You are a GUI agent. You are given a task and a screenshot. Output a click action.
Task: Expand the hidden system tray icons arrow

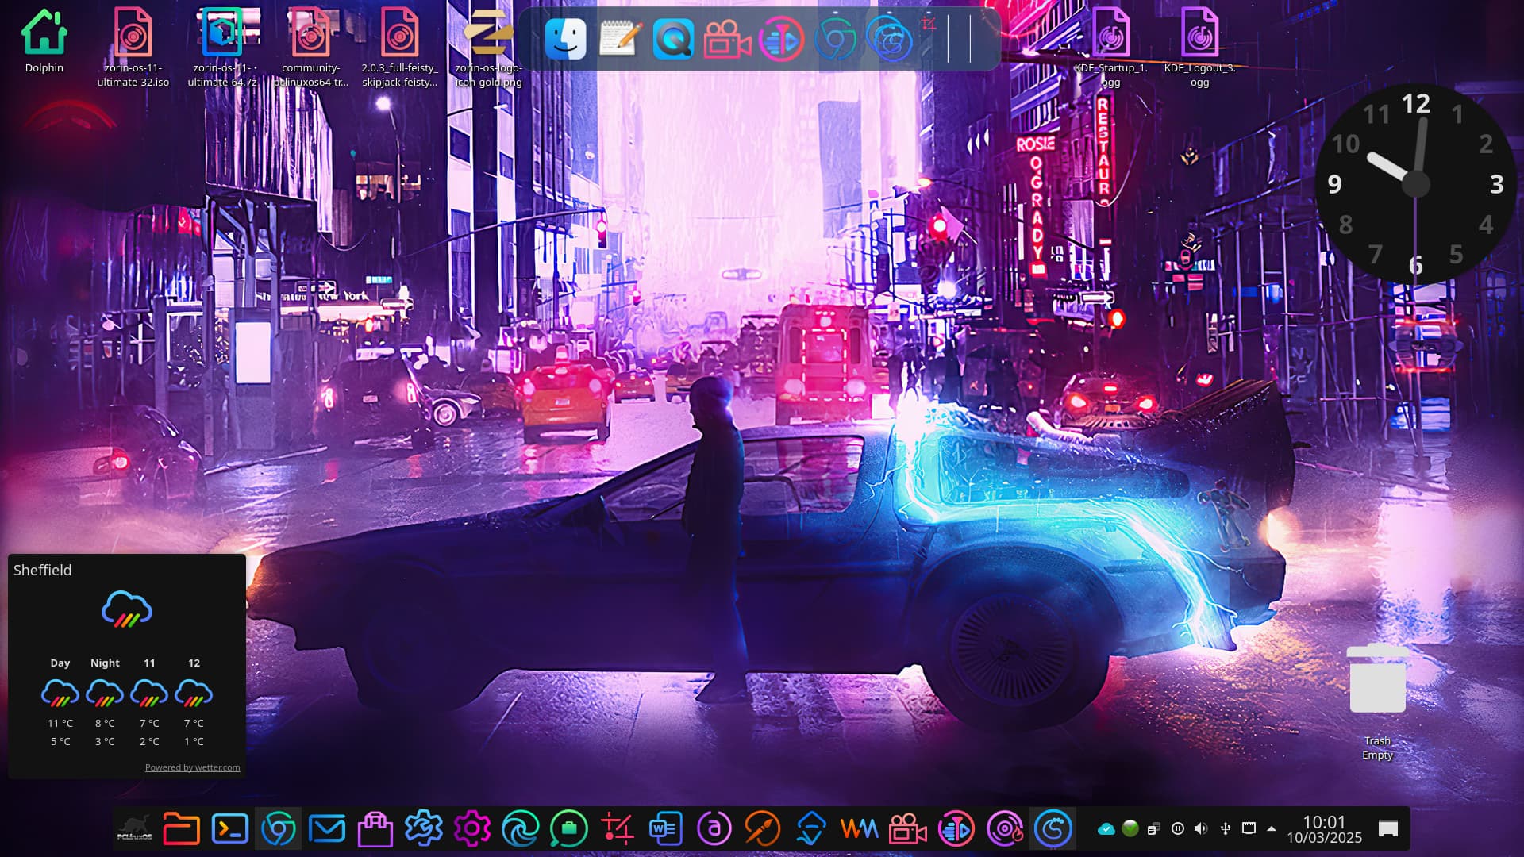click(x=1272, y=828)
